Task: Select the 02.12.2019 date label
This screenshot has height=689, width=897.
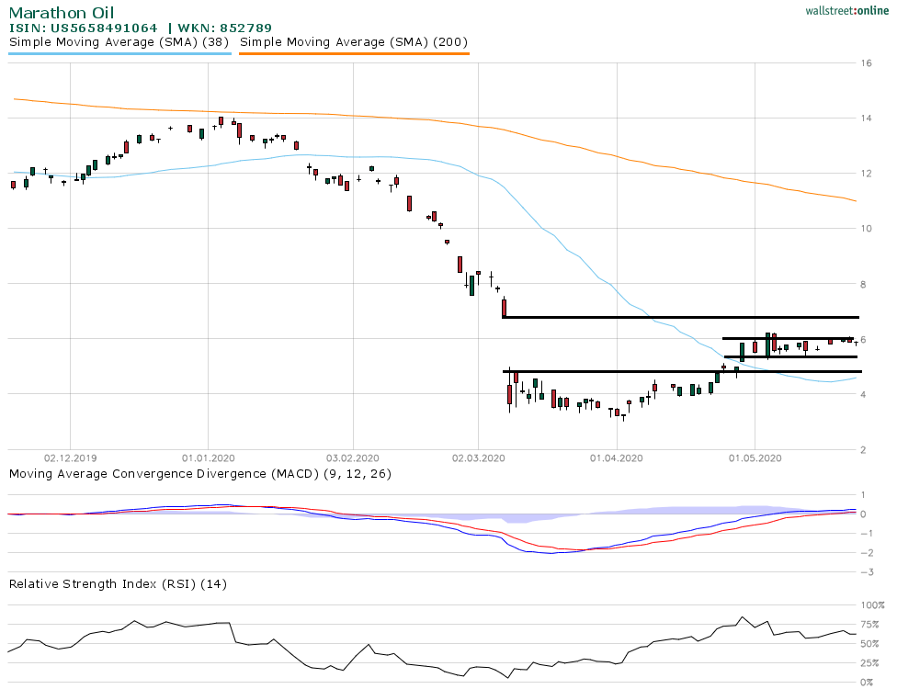Action: click(70, 457)
